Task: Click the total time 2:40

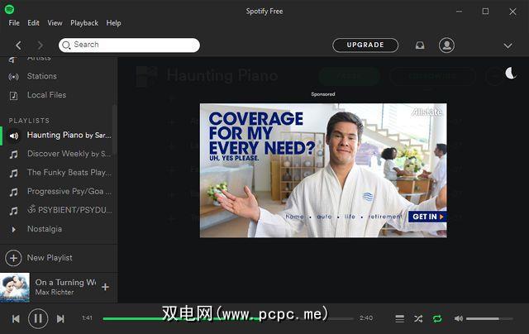Action: pos(365,317)
